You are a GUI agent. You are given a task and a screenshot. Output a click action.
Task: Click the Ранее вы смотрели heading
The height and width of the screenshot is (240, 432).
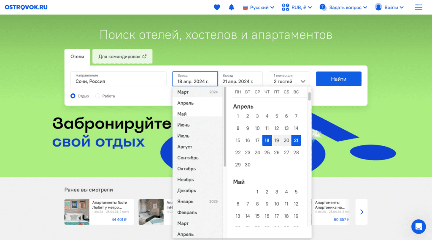[89, 190]
